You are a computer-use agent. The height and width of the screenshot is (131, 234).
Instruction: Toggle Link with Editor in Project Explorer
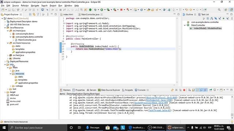[34, 15]
